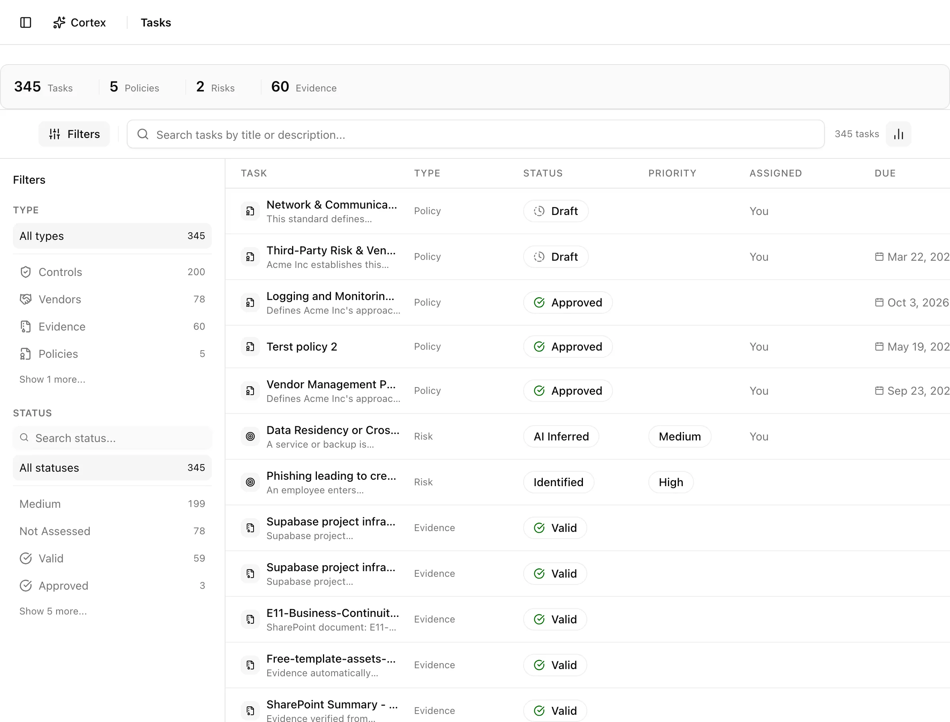
Task: Expand Show 5 more... statuses
Action: (x=53, y=611)
